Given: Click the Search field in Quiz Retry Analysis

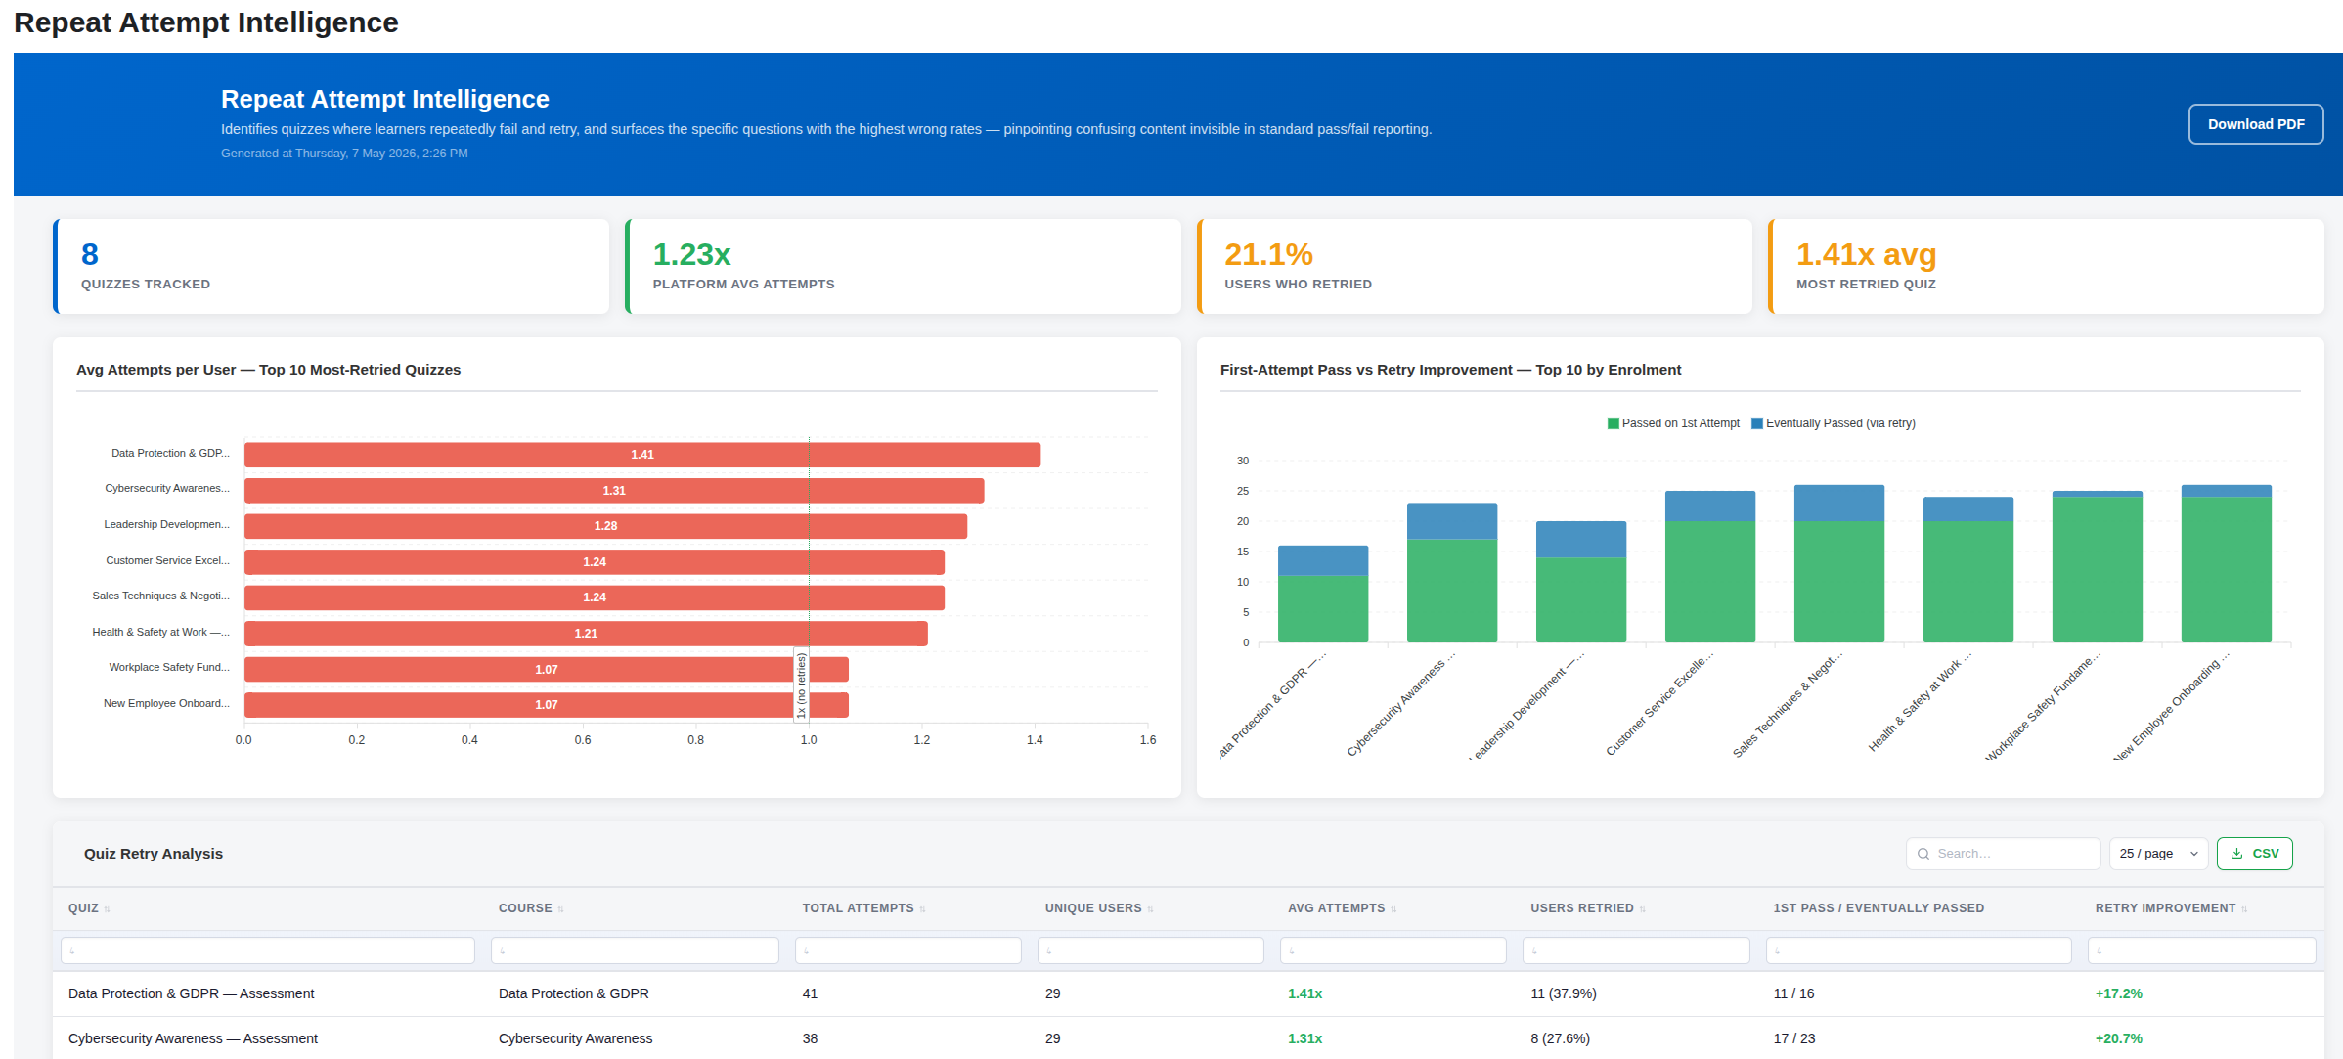Looking at the screenshot, I should point(2003,854).
